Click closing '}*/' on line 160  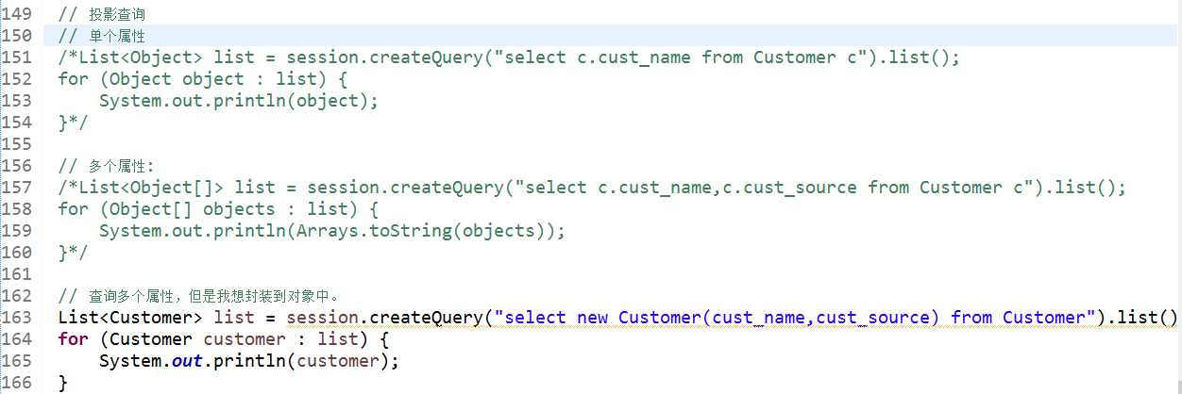(x=73, y=253)
